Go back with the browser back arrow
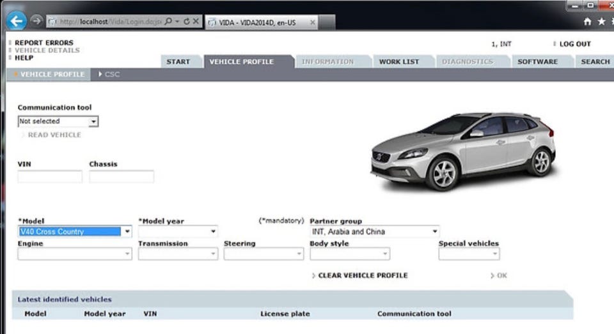The height and width of the screenshot is (334, 614). (17, 20)
